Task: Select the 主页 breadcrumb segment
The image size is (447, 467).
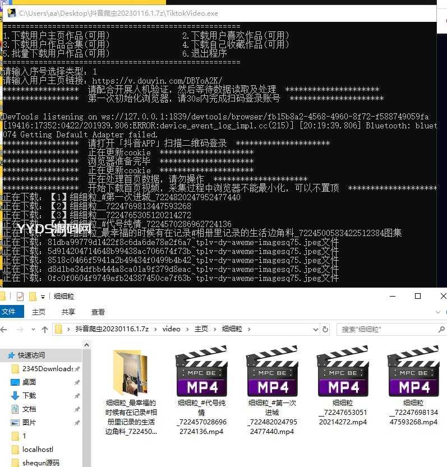Action: pyautogui.click(x=201, y=329)
